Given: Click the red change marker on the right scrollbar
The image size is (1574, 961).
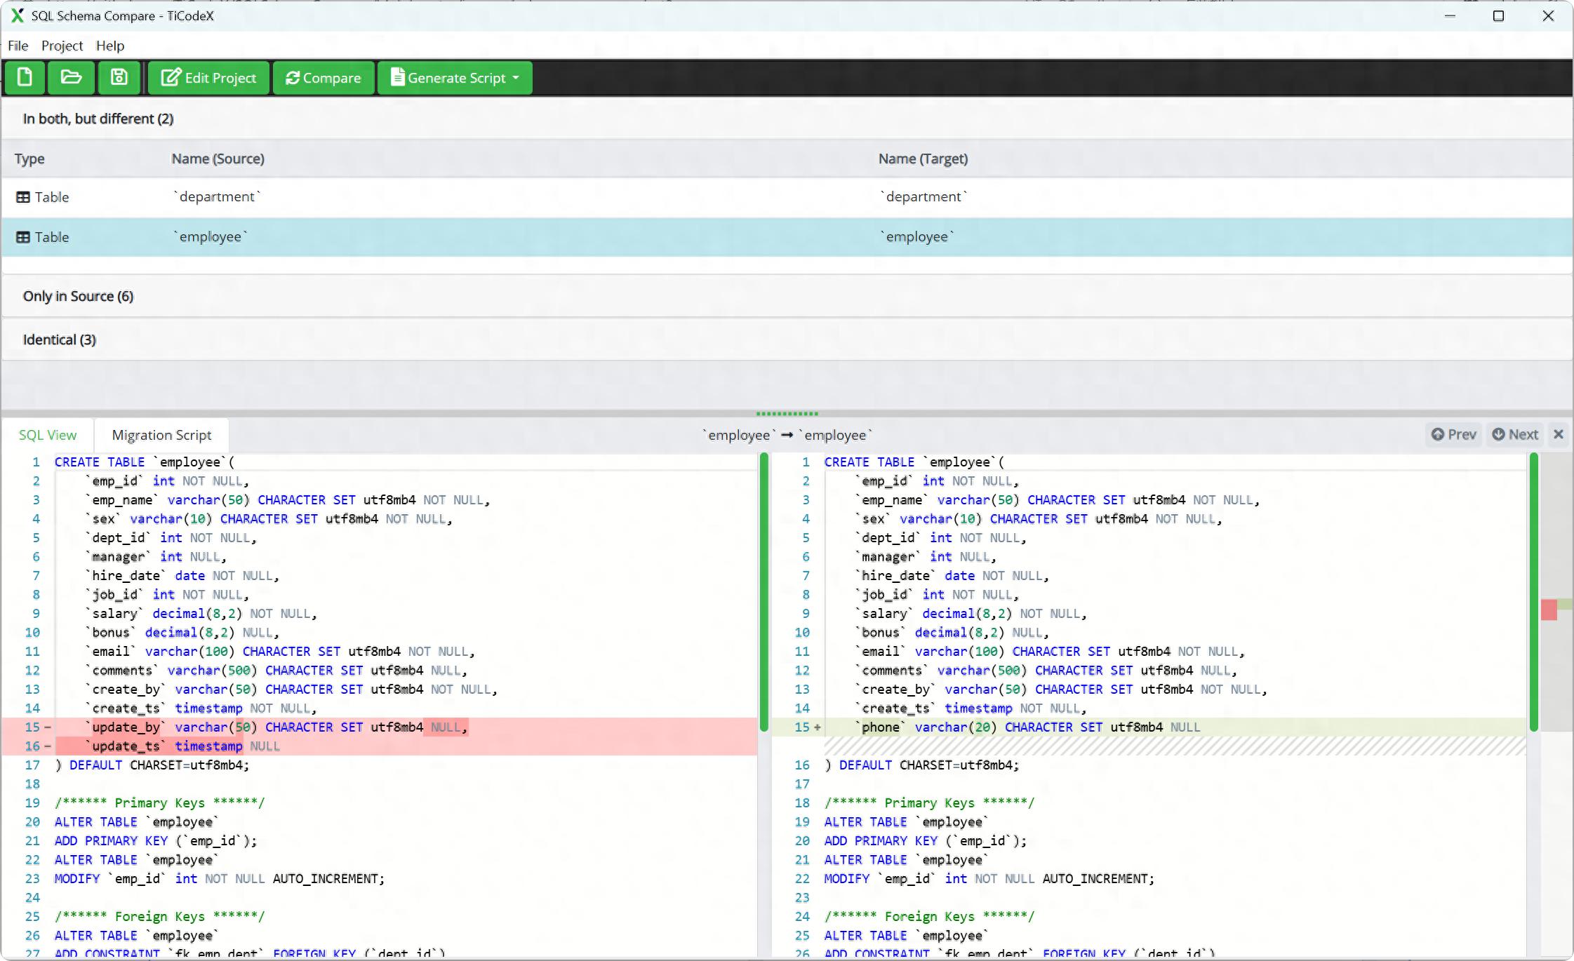Looking at the screenshot, I should point(1549,609).
